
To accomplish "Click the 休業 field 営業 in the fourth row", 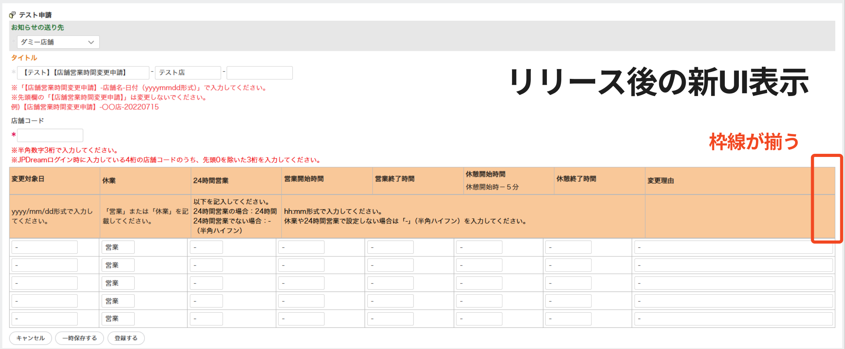I will (118, 301).
